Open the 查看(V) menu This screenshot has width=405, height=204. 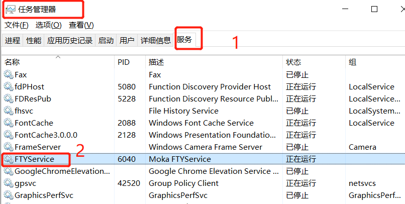pos(81,25)
